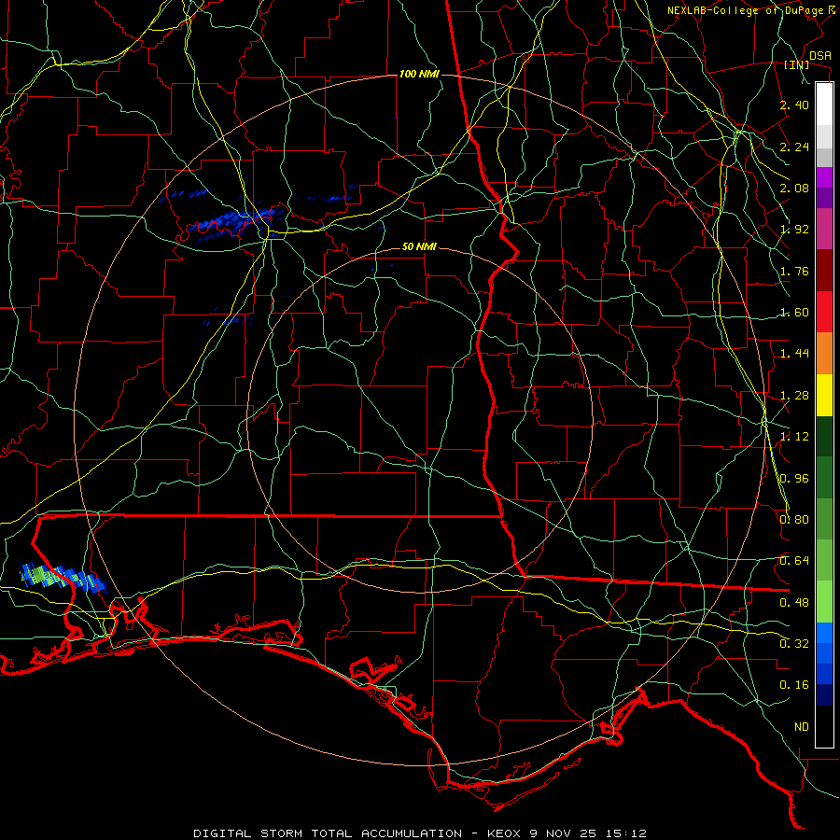Click the 1.76 legend value
The height and width of the screenshot is (840, 840).
point(794,271)
